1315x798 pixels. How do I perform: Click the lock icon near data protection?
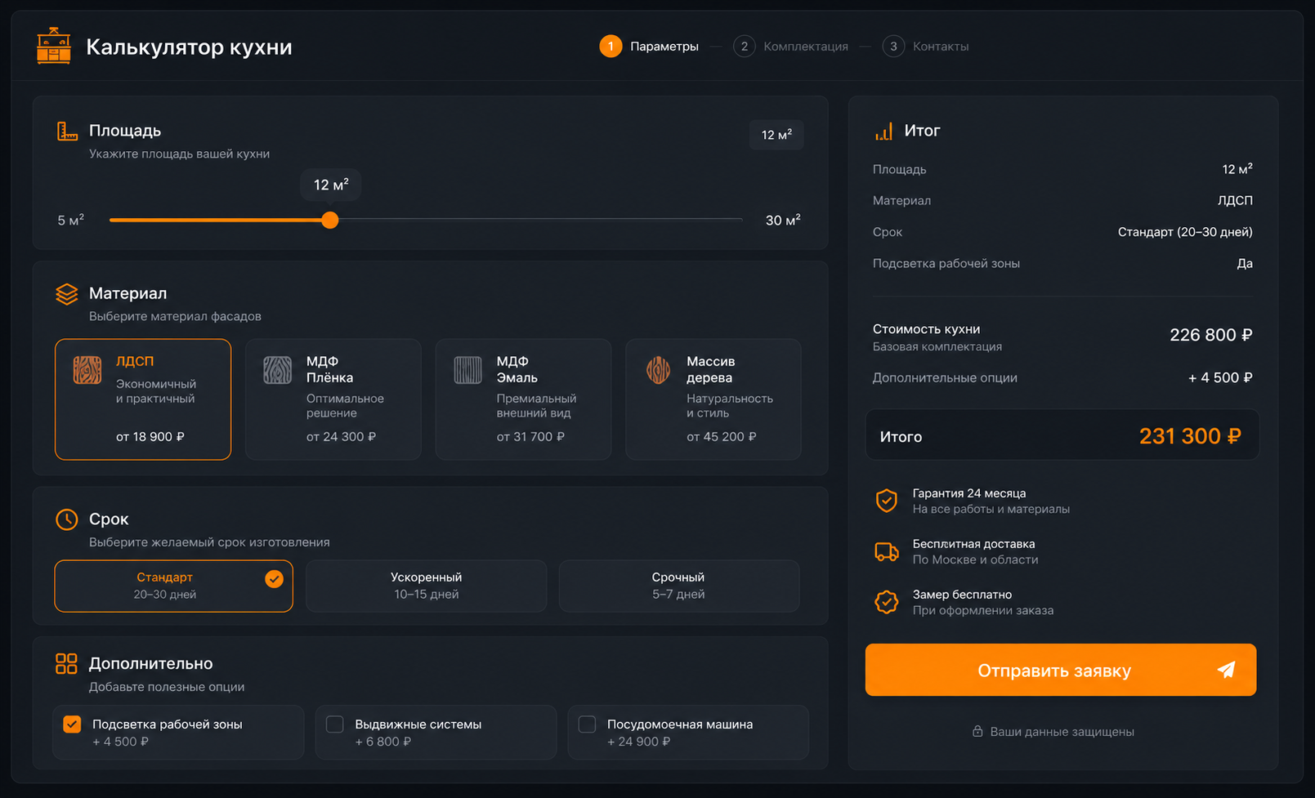tap(977, 731)
